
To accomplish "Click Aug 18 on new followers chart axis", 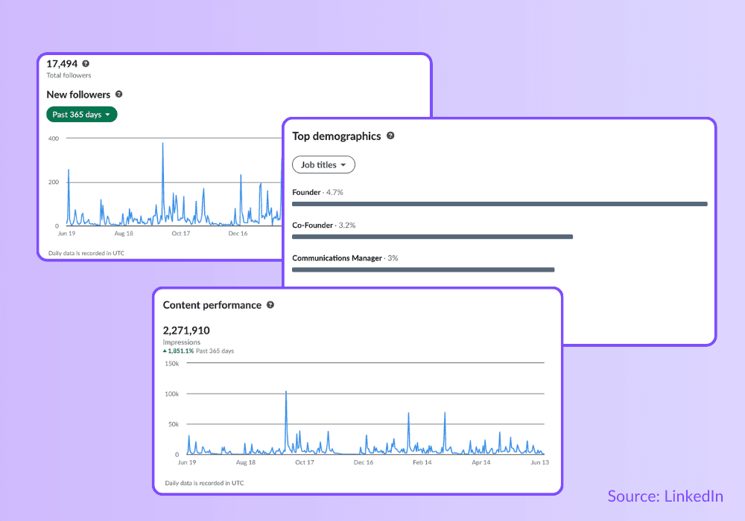I will (124, 234).
